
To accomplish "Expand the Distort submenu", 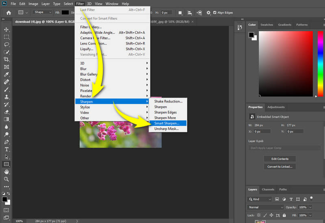I will point(112,79).
